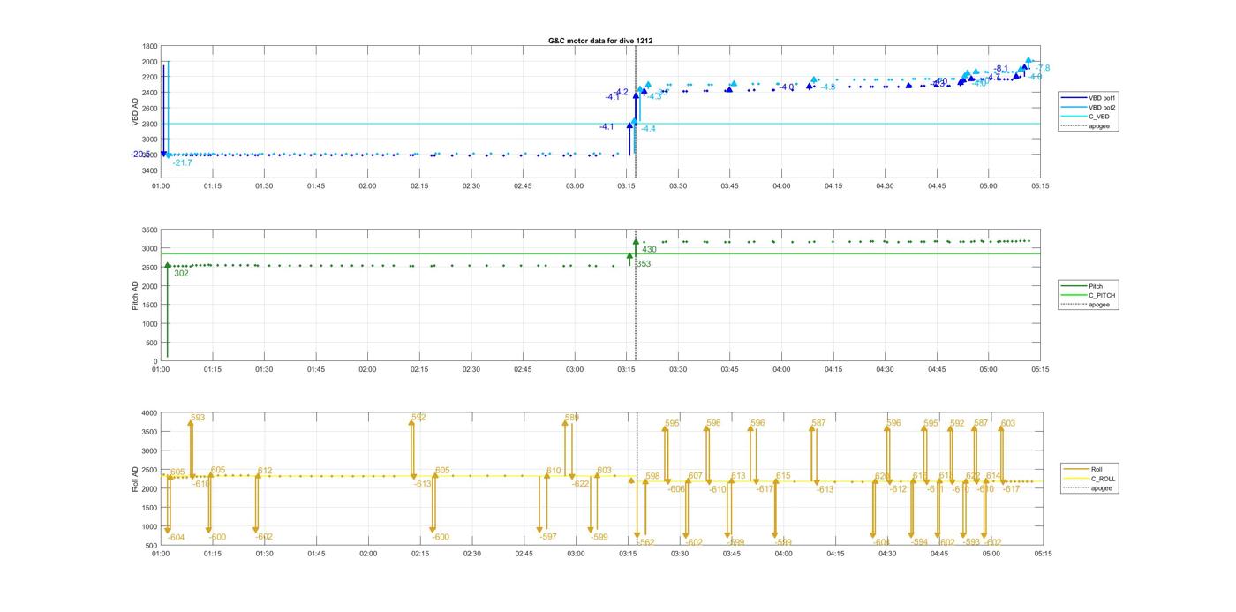Screen dimensions: 1236x612
Task: Click the "607" annotation in the Roll plot
Action: click(x=696, y=476)
